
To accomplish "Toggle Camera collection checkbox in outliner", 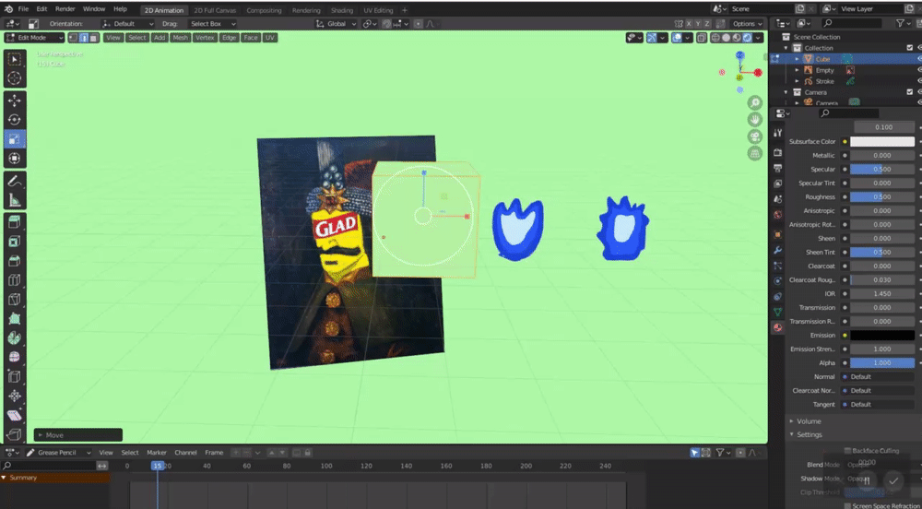I will click(910, 92).
